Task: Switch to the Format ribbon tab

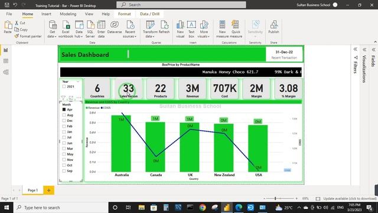Action: tap(125, 14)
